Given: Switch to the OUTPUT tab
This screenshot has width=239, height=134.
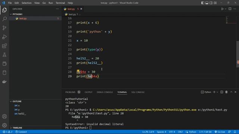Looking at the screenshot, I should coord(89,92).
